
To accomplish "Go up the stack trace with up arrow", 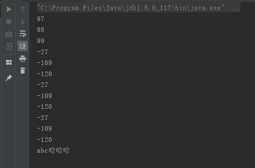I will (23, 9).
